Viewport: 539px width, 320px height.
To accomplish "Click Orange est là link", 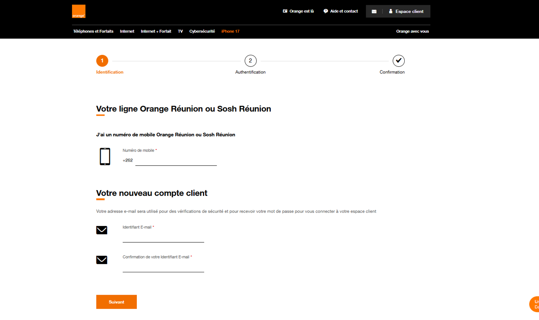I will (298, 11).
